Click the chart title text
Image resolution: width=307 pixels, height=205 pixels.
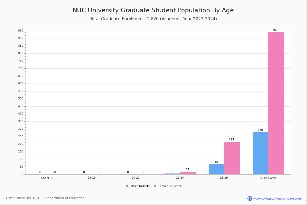tap(153, 10)
